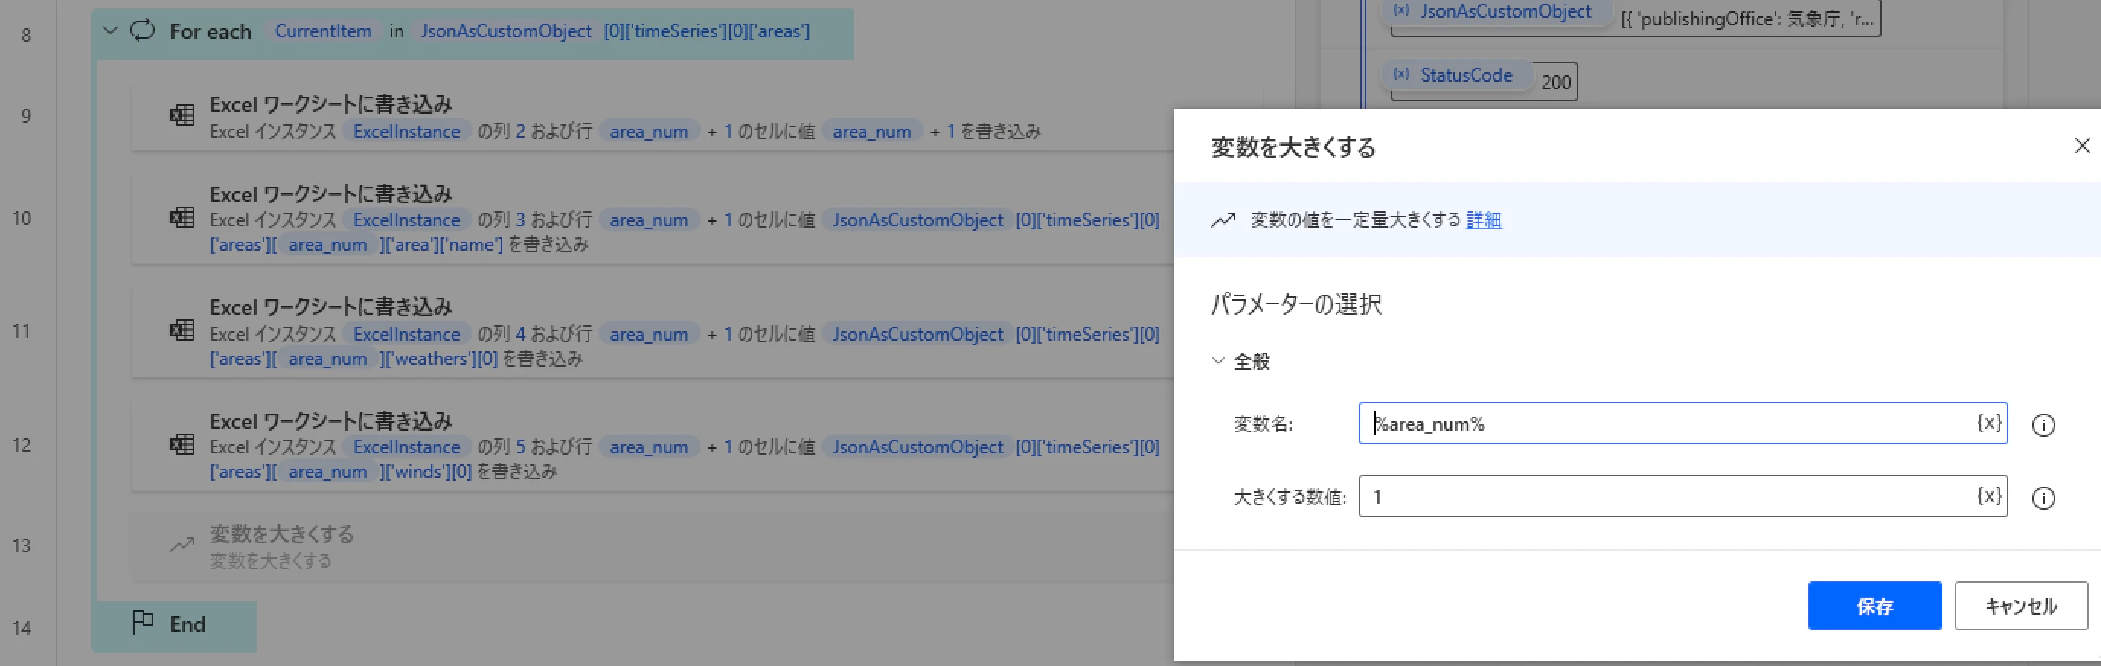
Task: Click the End flag icon
Action: tap(143, 623)
